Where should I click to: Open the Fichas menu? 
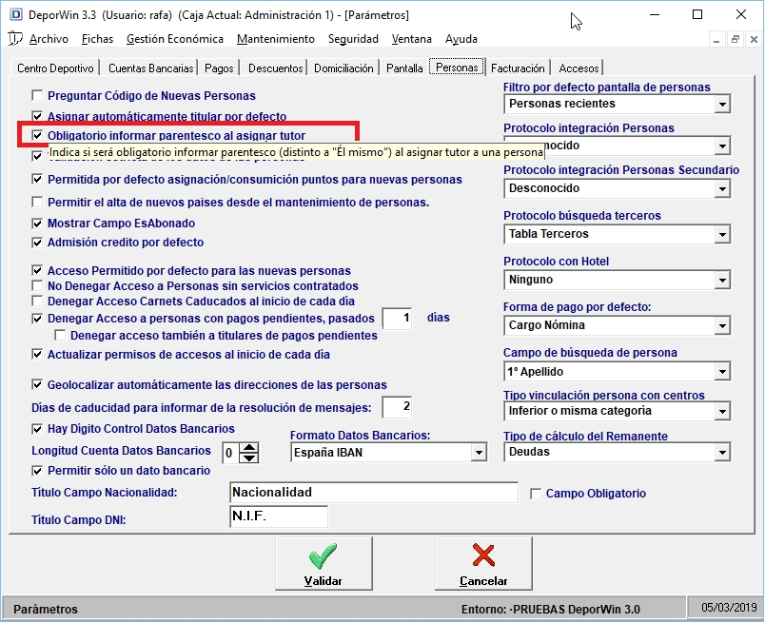click(x=97, y=39)
